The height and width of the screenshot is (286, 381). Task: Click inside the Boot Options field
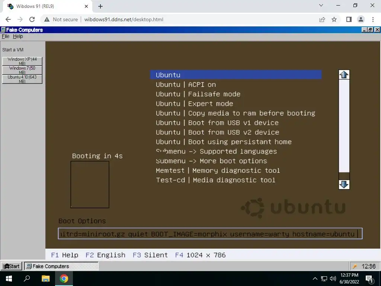210,233
